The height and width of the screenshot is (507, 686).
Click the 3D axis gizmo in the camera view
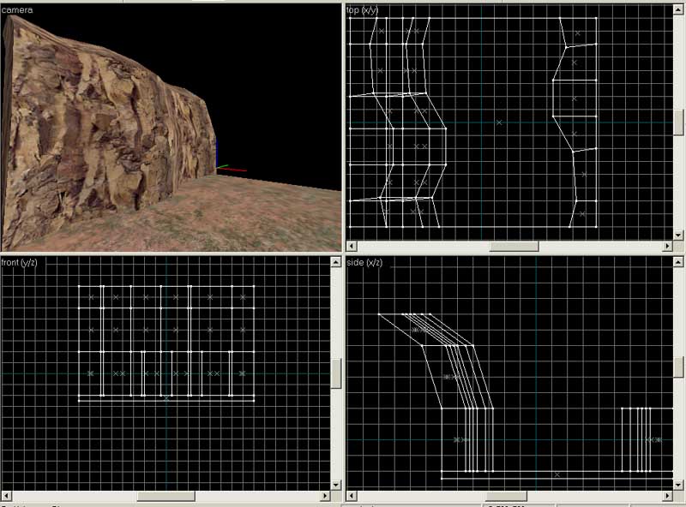[x=220, y=165]
